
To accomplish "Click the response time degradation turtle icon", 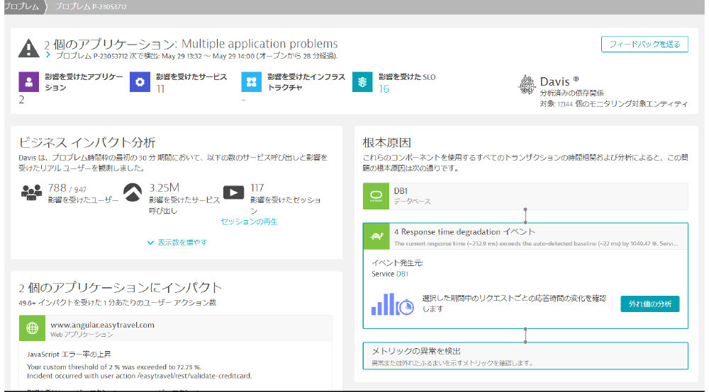I will pyautogui.click(x=376, y=236).
